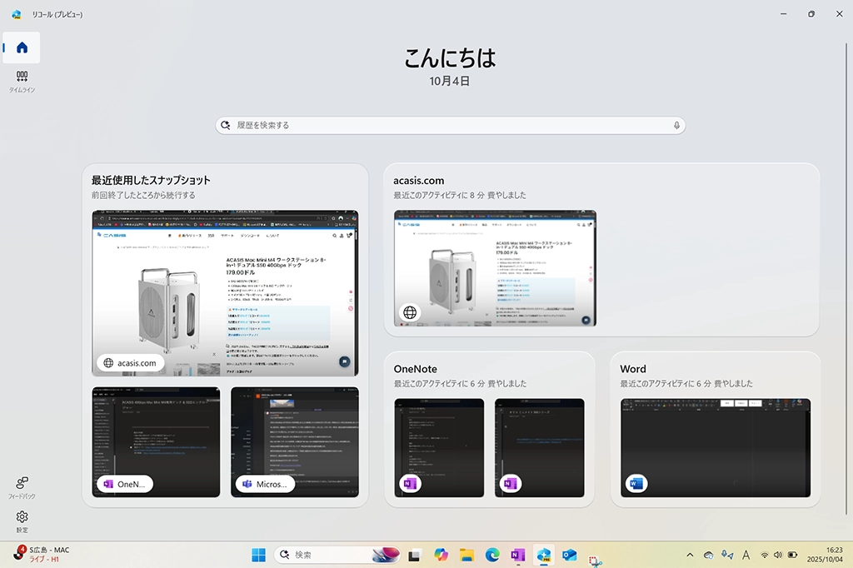The width and height of the screenshot is (853, 568).
Task: Open Recall settings (設定) gear
Action: point(22,521)
